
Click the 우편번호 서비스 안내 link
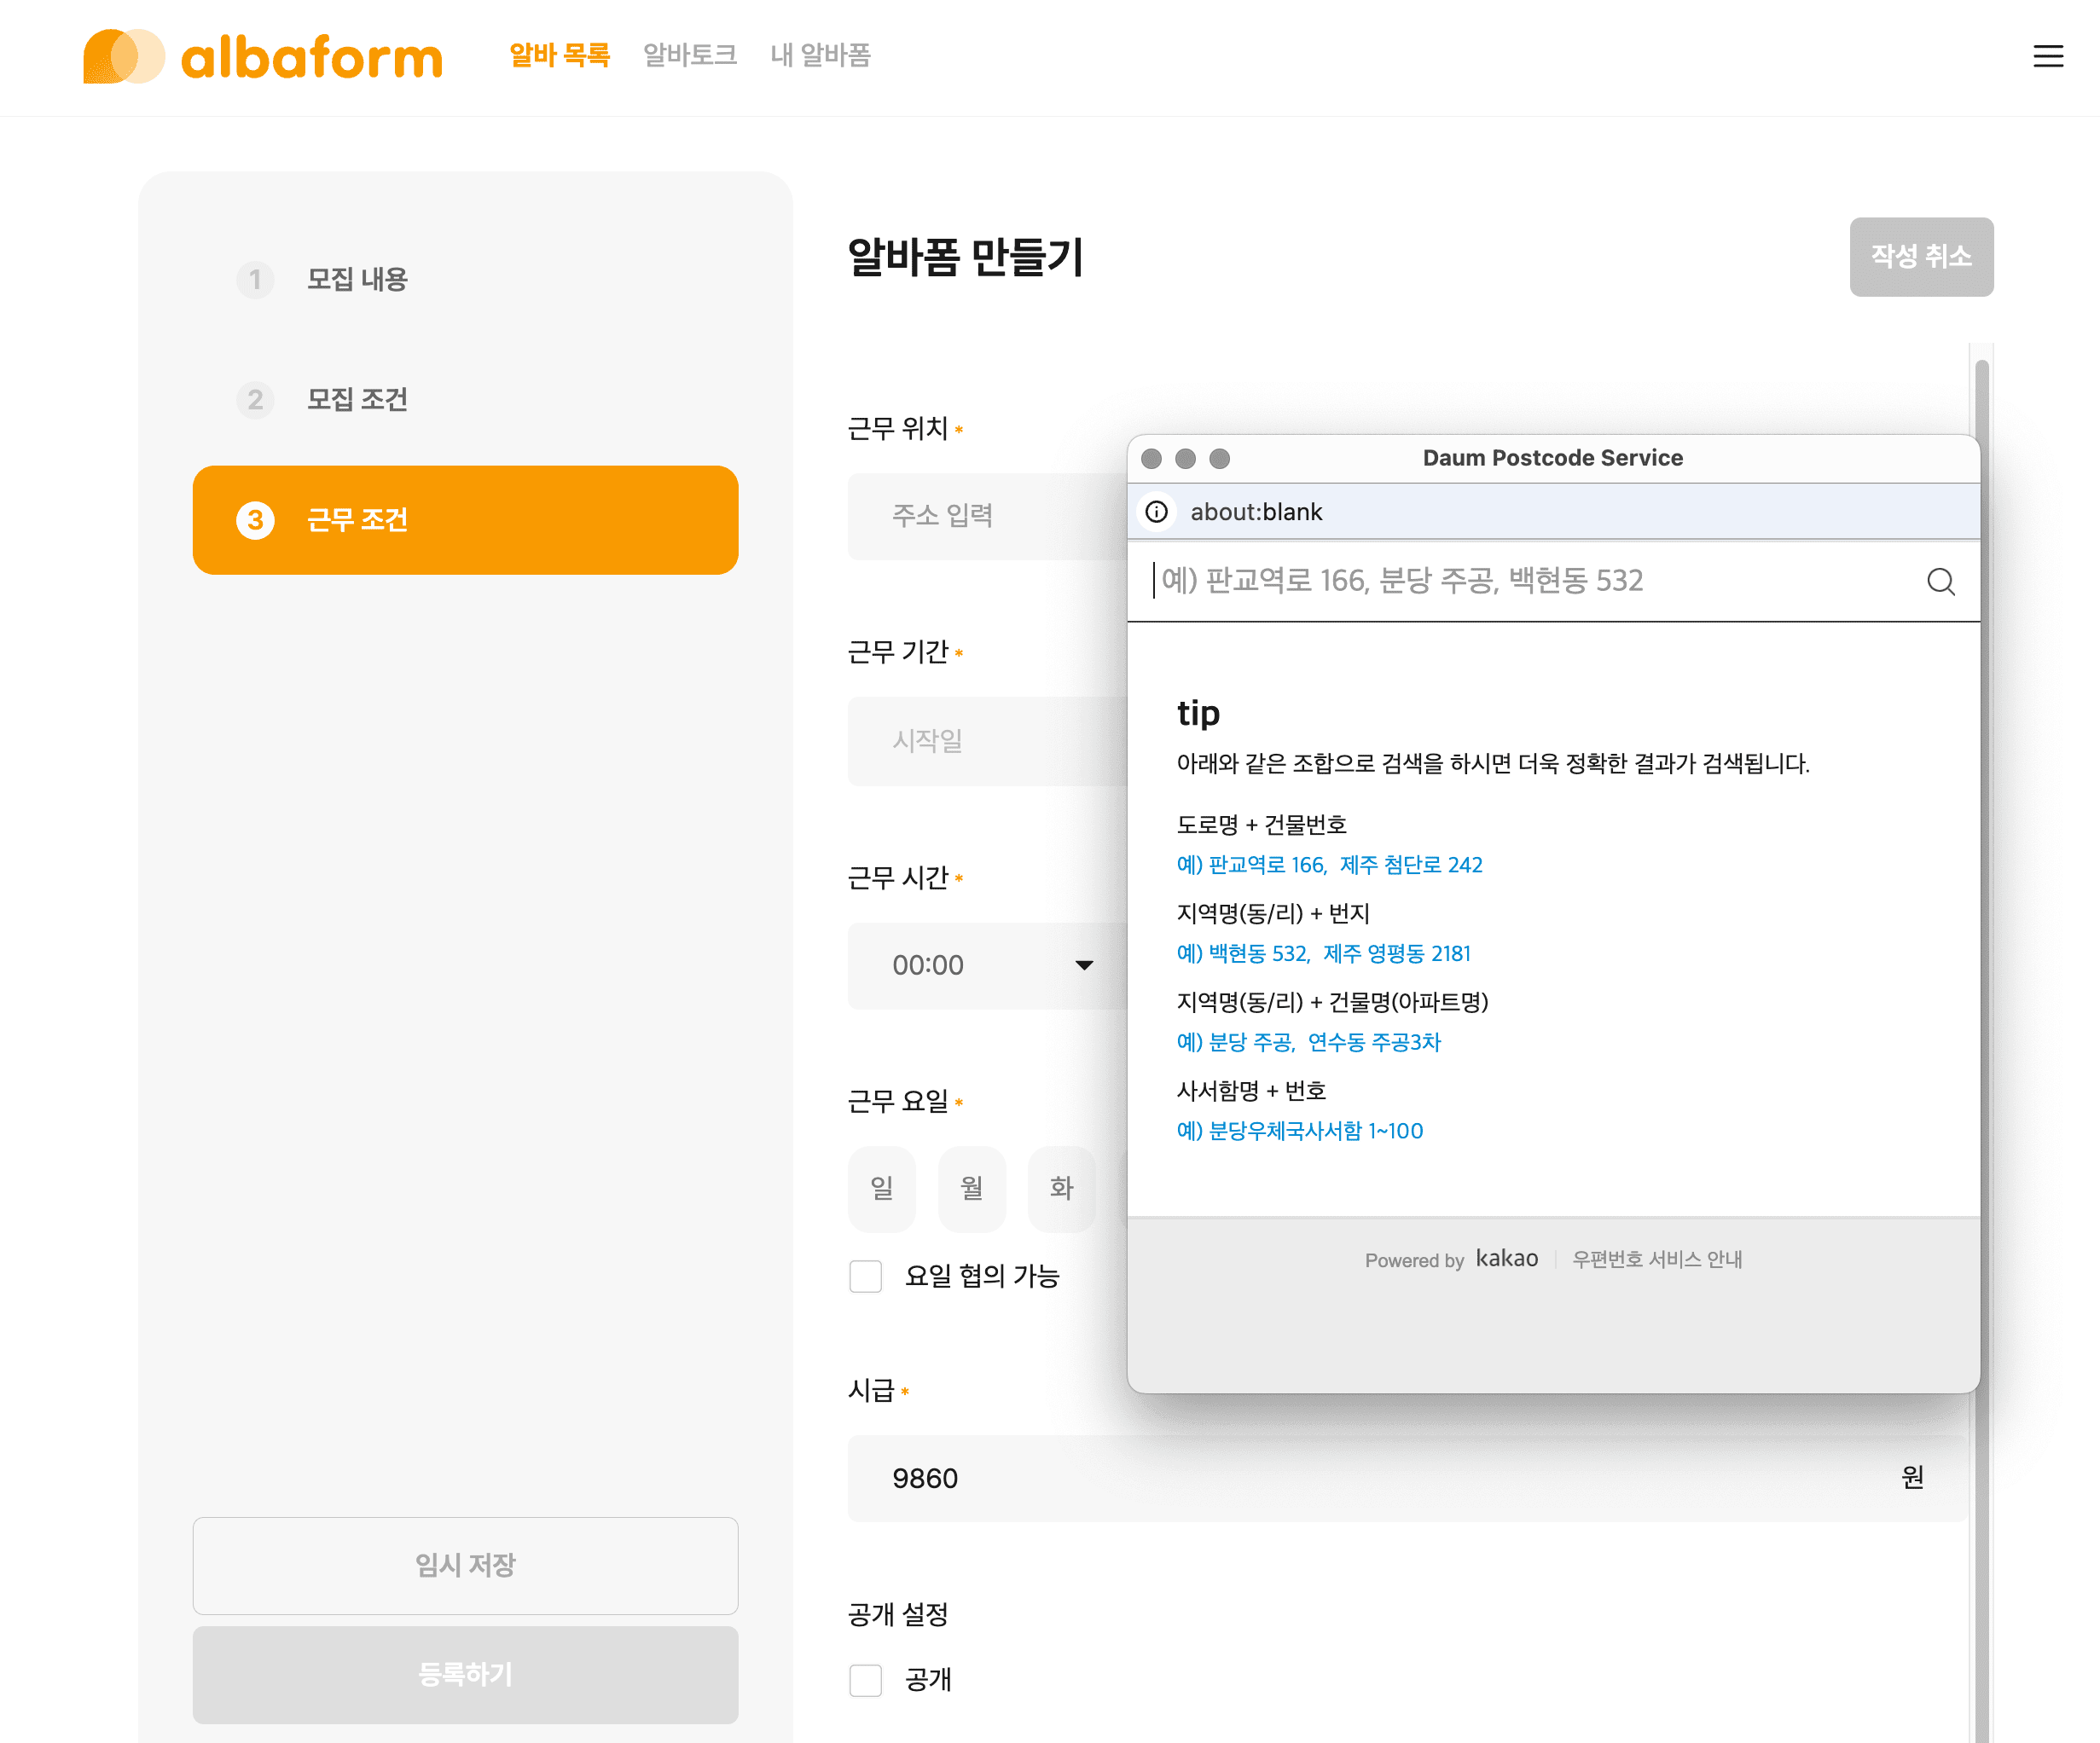[x=1657, y=1259]
